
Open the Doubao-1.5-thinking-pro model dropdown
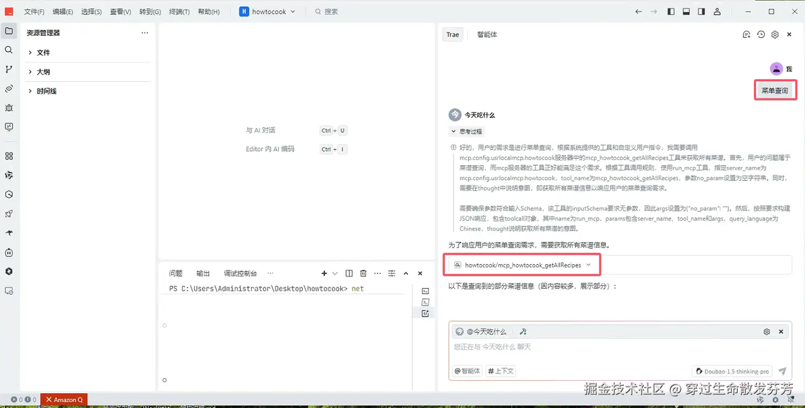pos(732,371)
